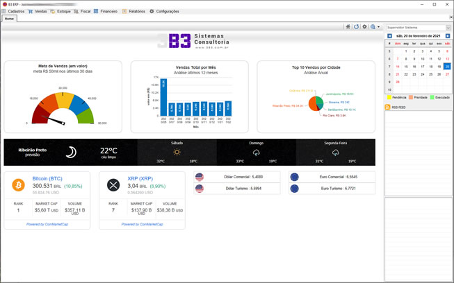Open the Estoque menu
This screenshot has width=454, height=283.
point(60,11)
